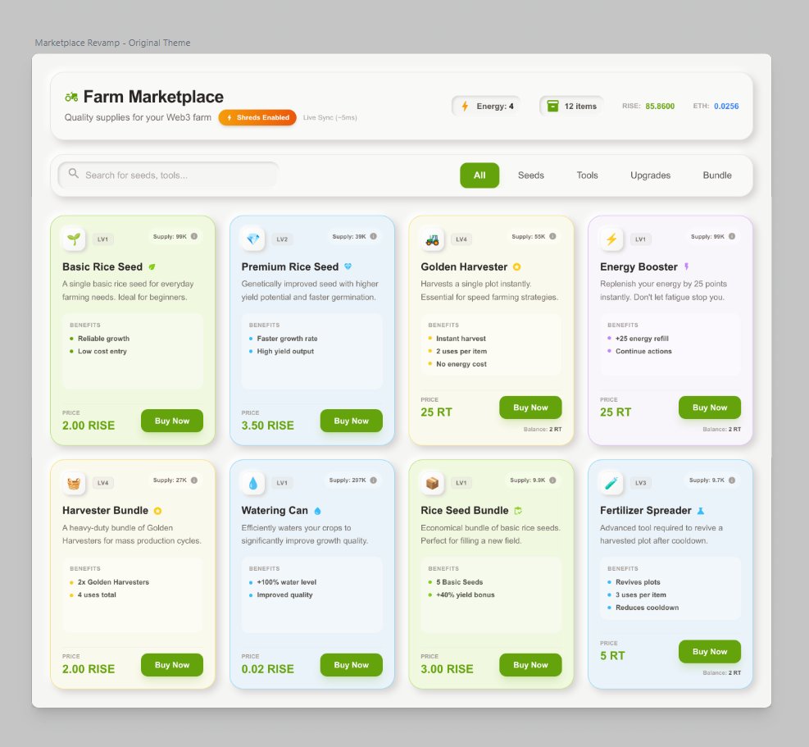This screenshot has width=809, height=747.
Task: Open supply info icon for Golden Harvester
Action: pyautogui.click(x=552, y=236)
